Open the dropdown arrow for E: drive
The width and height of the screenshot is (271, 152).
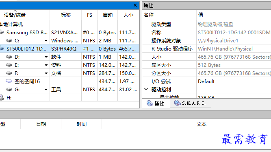pos(46,65)
